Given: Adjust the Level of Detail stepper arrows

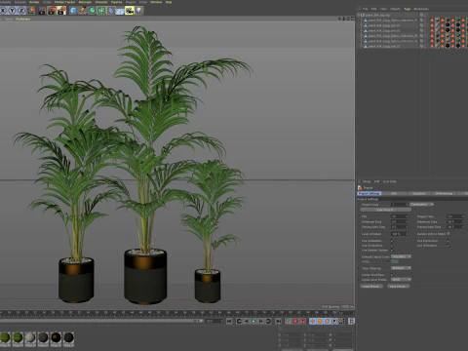Looking at the screenshot, I should pyautogui.click(x=408, y=234).
